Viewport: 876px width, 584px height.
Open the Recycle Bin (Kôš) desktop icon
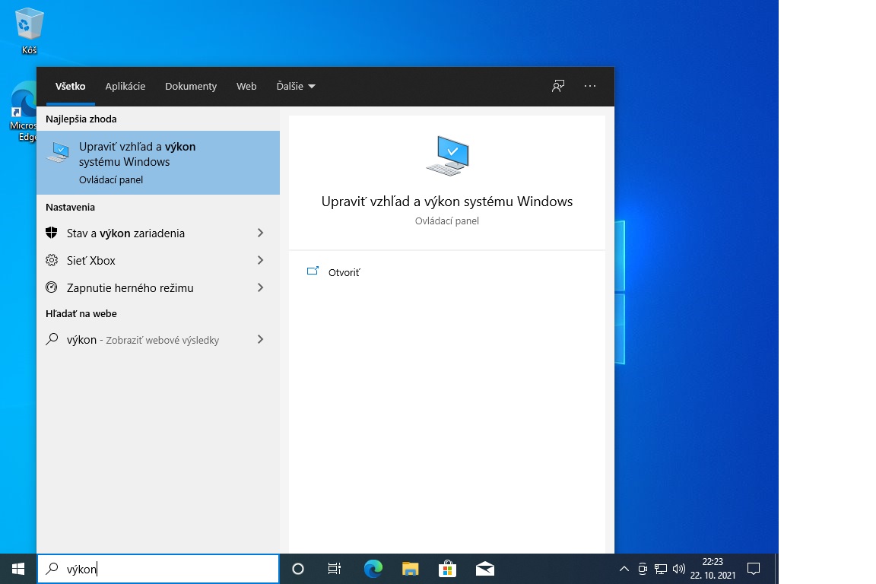coord(29,30)
